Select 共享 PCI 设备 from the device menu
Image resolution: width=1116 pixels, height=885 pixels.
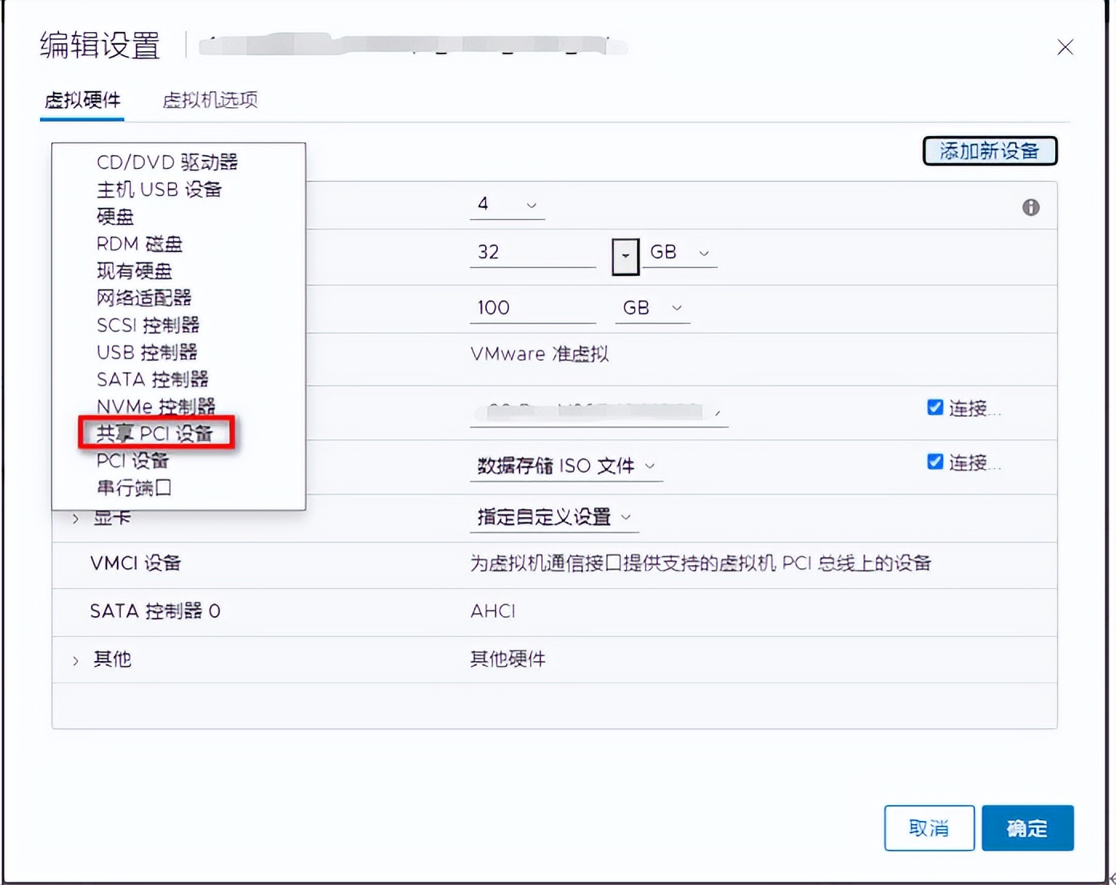(156, 433)
